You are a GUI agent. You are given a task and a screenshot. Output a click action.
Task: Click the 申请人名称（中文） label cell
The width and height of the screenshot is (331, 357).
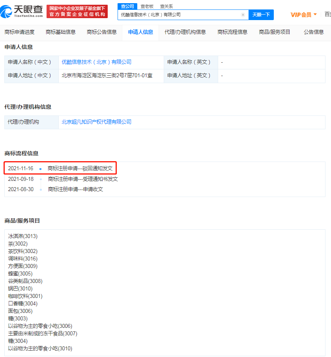[32, 62]
